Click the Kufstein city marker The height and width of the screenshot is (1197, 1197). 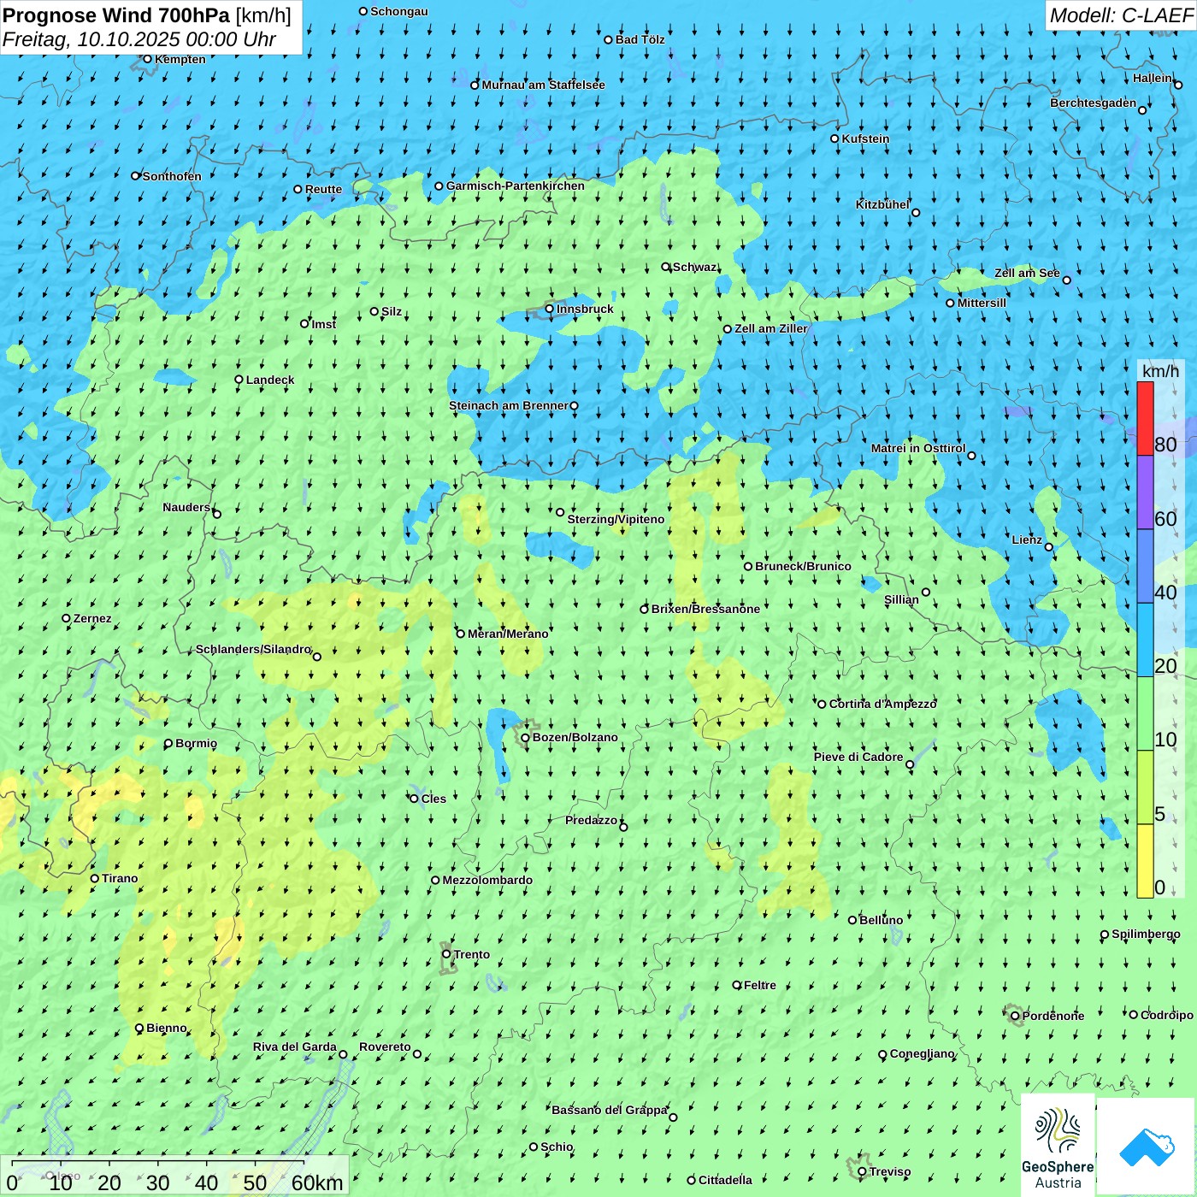point(835,139)
